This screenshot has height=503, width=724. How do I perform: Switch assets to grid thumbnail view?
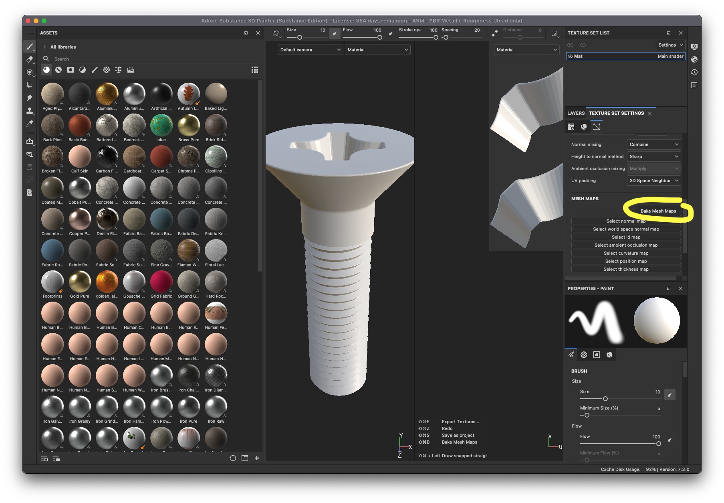tap(255, 70)
